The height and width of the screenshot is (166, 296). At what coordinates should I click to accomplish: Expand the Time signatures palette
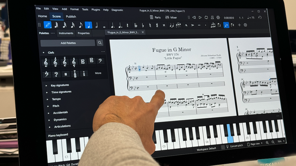click(x=47, y=92)
